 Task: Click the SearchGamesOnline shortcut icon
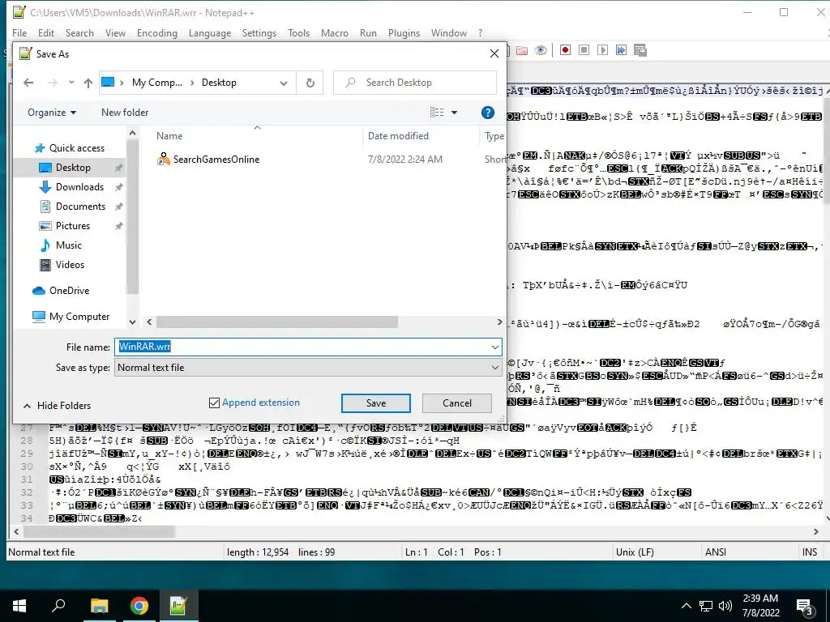pyautogui.click(x=164, y=160)
